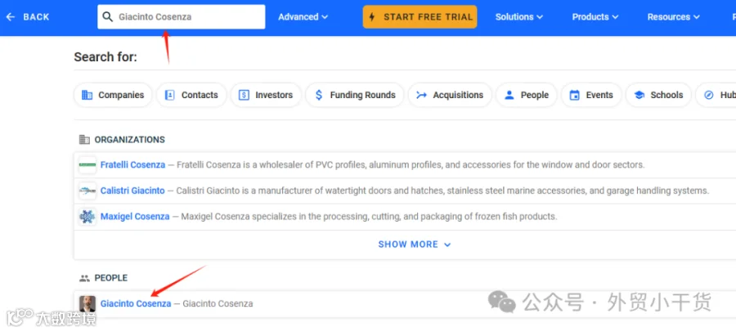Click the Contacts card icon
736x332 pixels.
tap(170, 95)
